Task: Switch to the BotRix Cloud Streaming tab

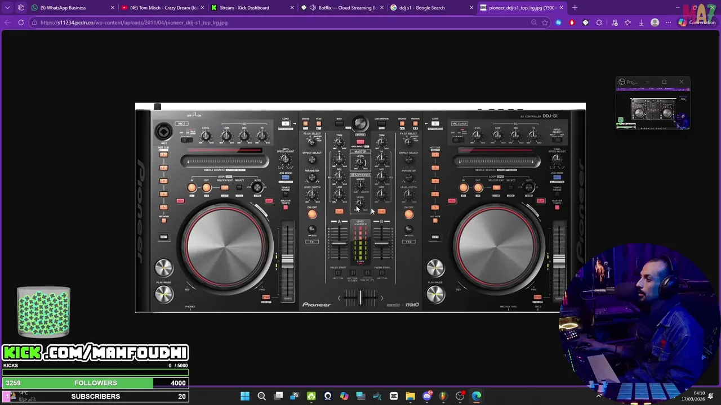Action: coord(342,8)
